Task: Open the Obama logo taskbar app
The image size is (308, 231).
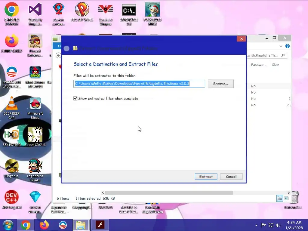Action: (x=63, y=225)
